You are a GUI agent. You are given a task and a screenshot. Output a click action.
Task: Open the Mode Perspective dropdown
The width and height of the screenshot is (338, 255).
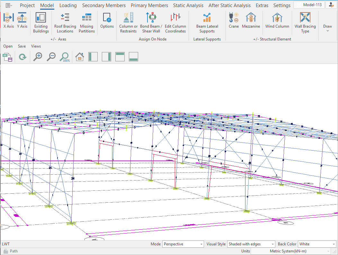(183, 244)
